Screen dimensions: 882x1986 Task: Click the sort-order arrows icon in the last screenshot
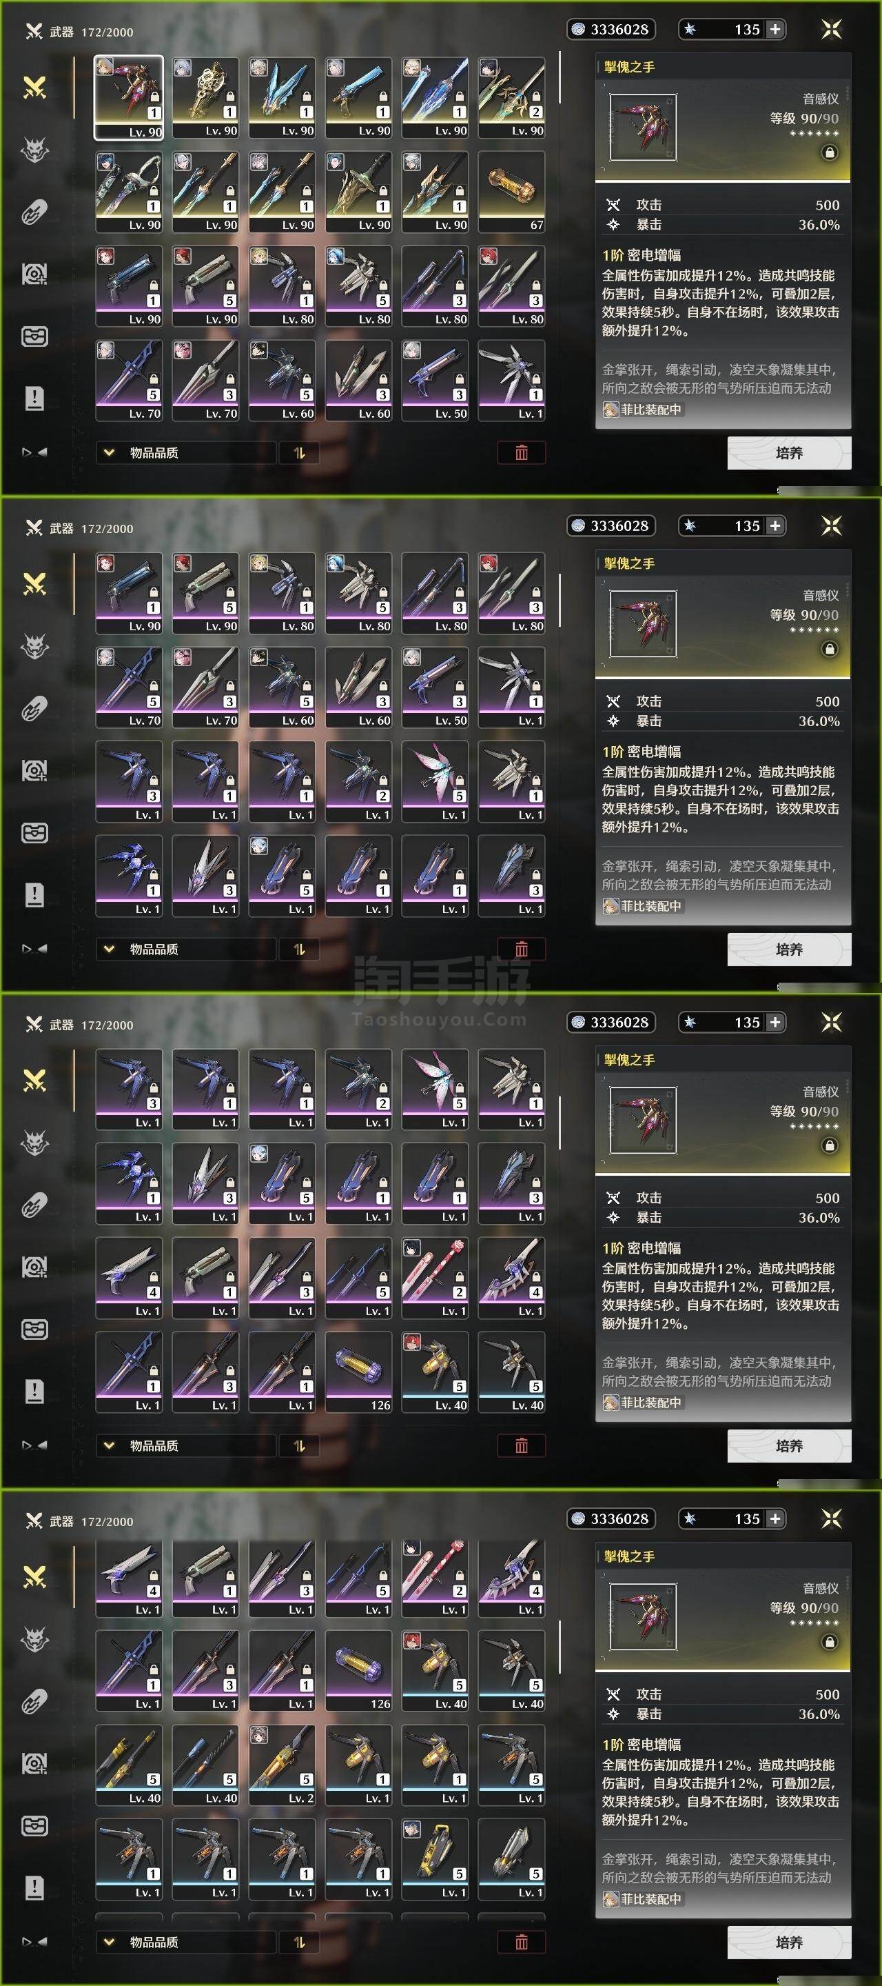click(x=299, y=1942)
